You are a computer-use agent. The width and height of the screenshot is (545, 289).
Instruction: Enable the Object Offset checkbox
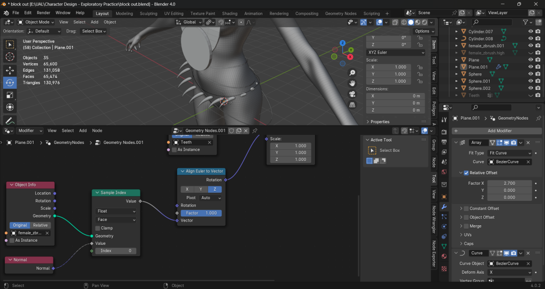click(466, 217)
